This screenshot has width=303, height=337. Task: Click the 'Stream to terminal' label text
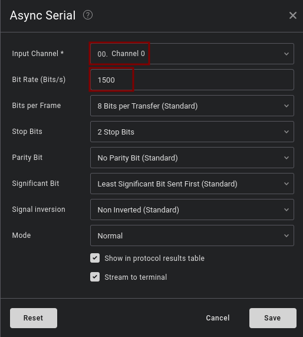pyautogui.click(x=136, y=277)
